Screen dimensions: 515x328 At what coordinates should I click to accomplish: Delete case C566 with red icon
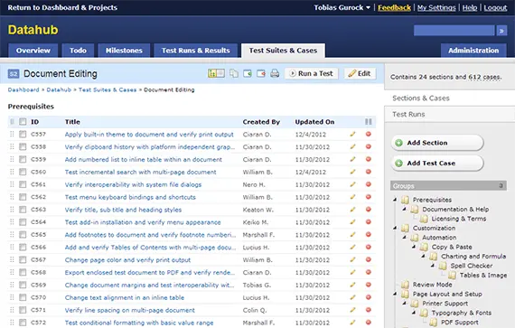[x=369, y=248]
